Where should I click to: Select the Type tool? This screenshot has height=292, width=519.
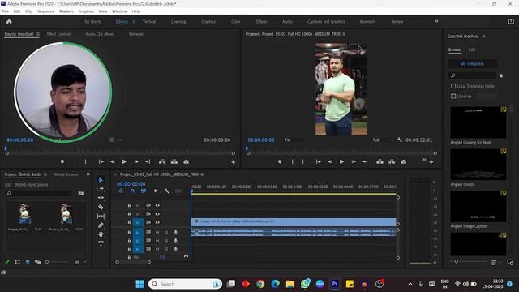tap(101, 243)
